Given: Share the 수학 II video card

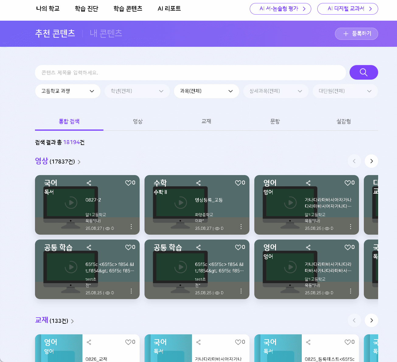Looking at the screenshot, I should pos(198,183).
